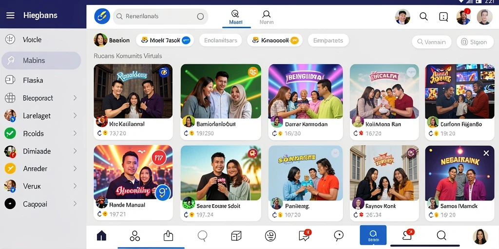Expand the Bleoporact sidebar chevron

(x=75, y=98)
